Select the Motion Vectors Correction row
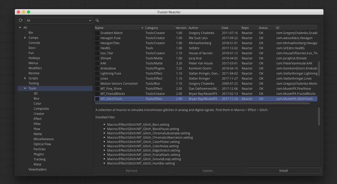Screen dimensions: 337x184 pyautogui.click(x=206, y=84)
